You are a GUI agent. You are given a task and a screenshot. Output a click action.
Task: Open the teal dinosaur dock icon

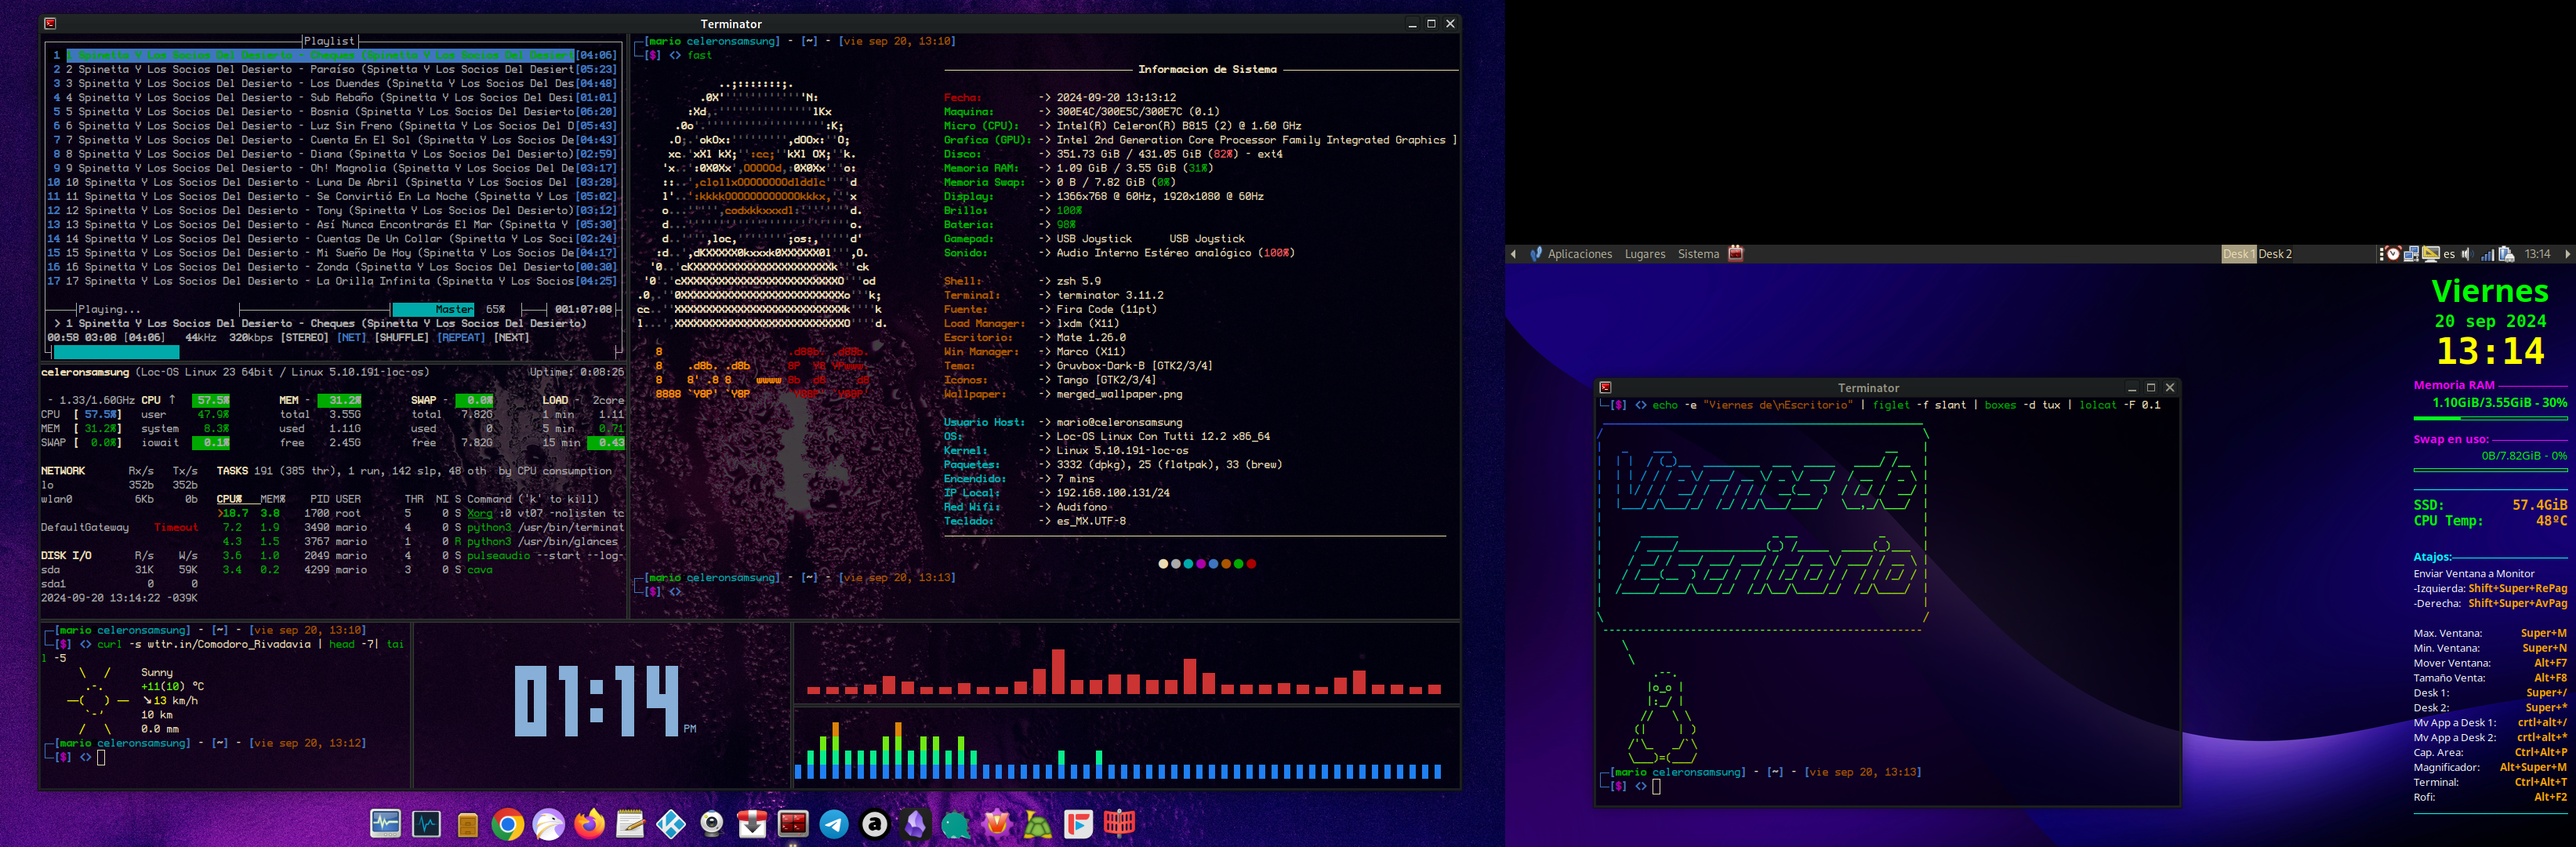[x=956, y=823]
